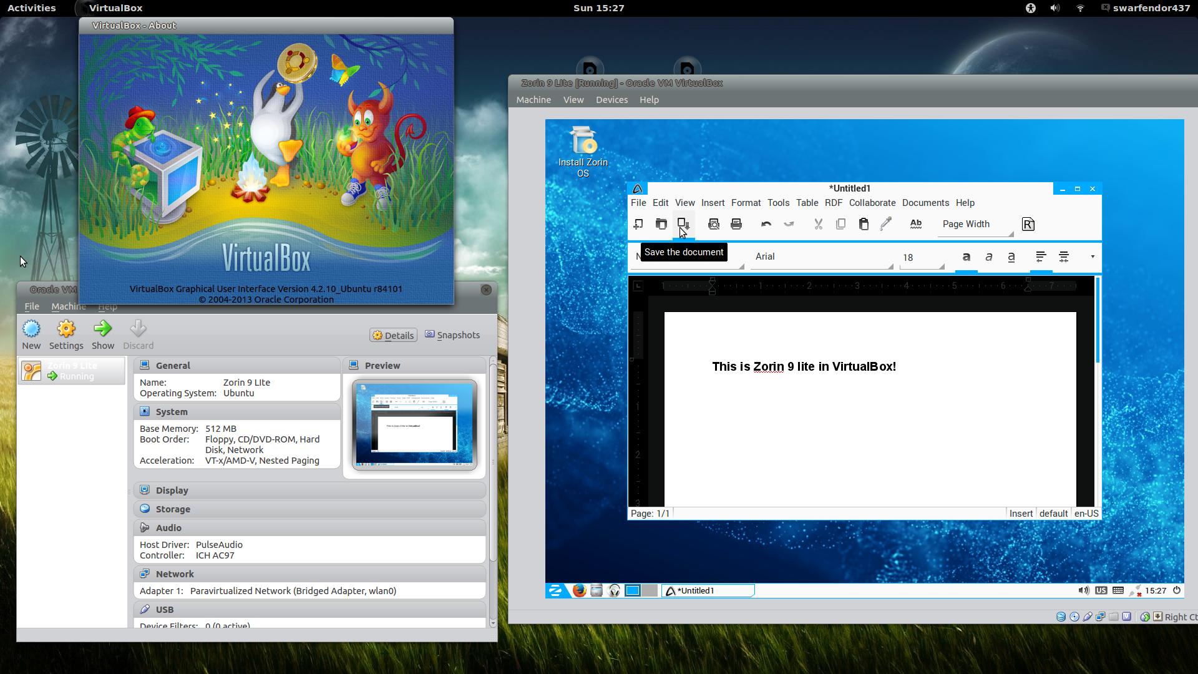This screenshot has height=674, width=1198.
Task: Collapse the Audio section header
Action: 309,528
